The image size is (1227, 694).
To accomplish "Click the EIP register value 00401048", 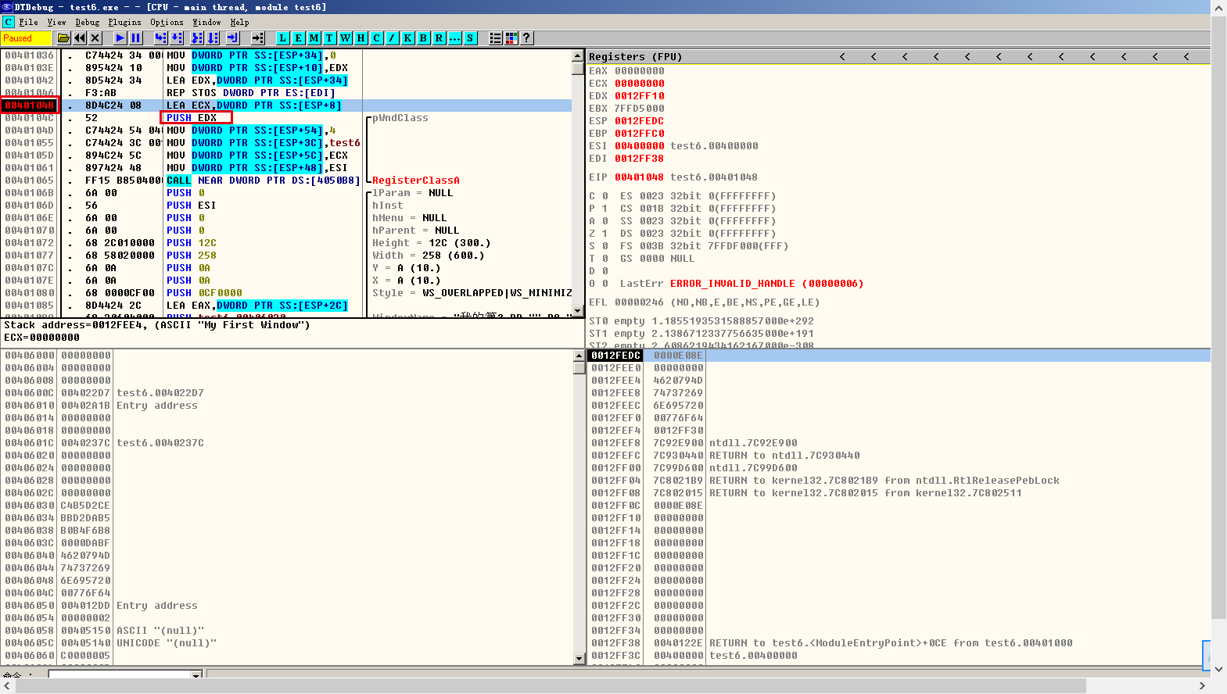I will point(639,177).
